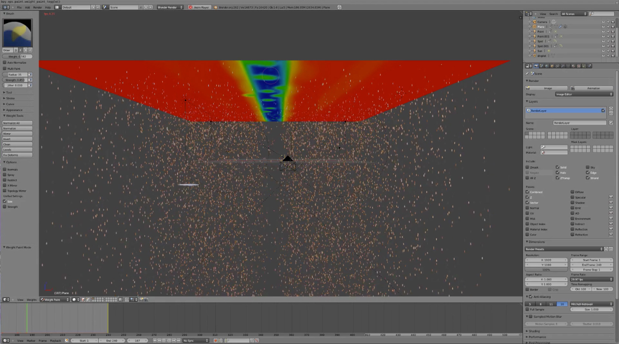The width and height of the screenshot is (619, 344).
Task: Click the Fix Deforms button
Action: pos(17,155)
